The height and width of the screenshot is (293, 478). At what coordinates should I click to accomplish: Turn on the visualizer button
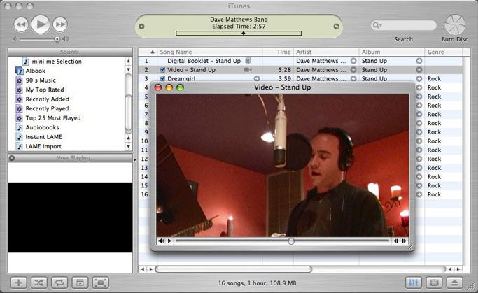coord(434,283)
